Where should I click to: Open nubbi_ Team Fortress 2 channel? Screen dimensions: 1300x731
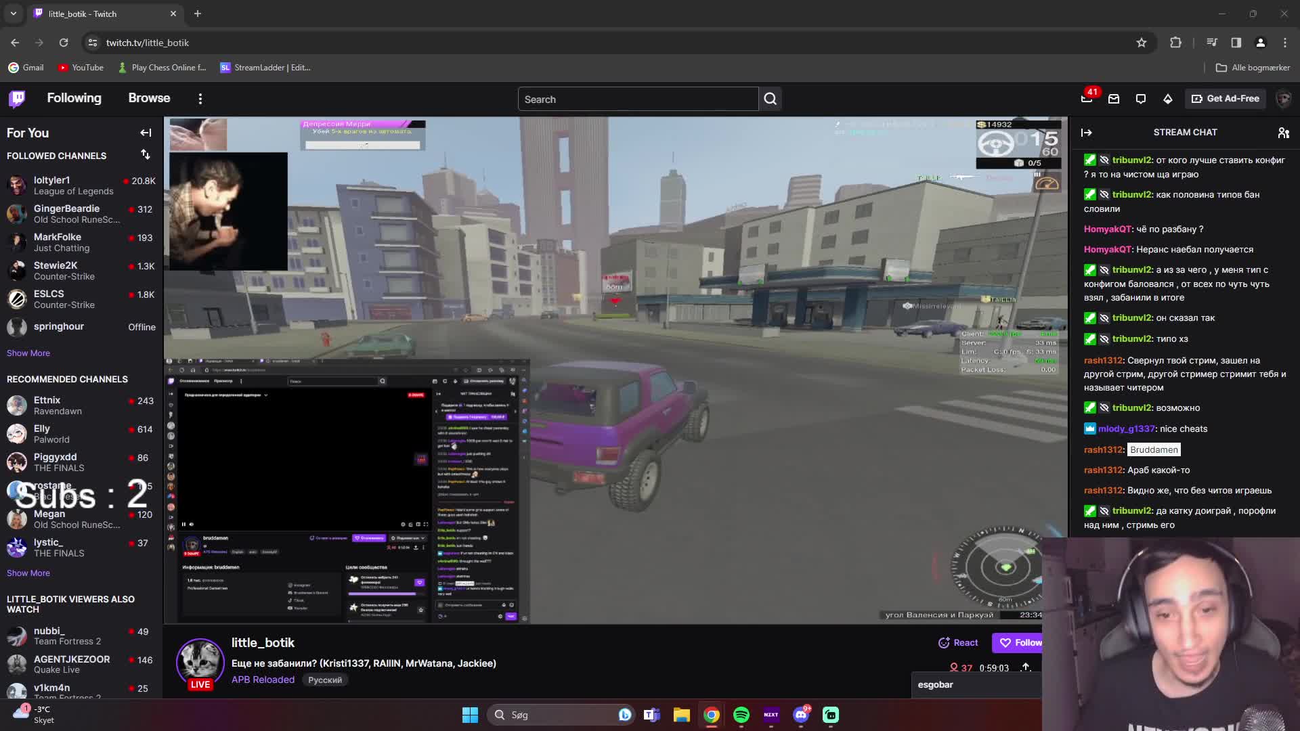(x=81, y=636)
